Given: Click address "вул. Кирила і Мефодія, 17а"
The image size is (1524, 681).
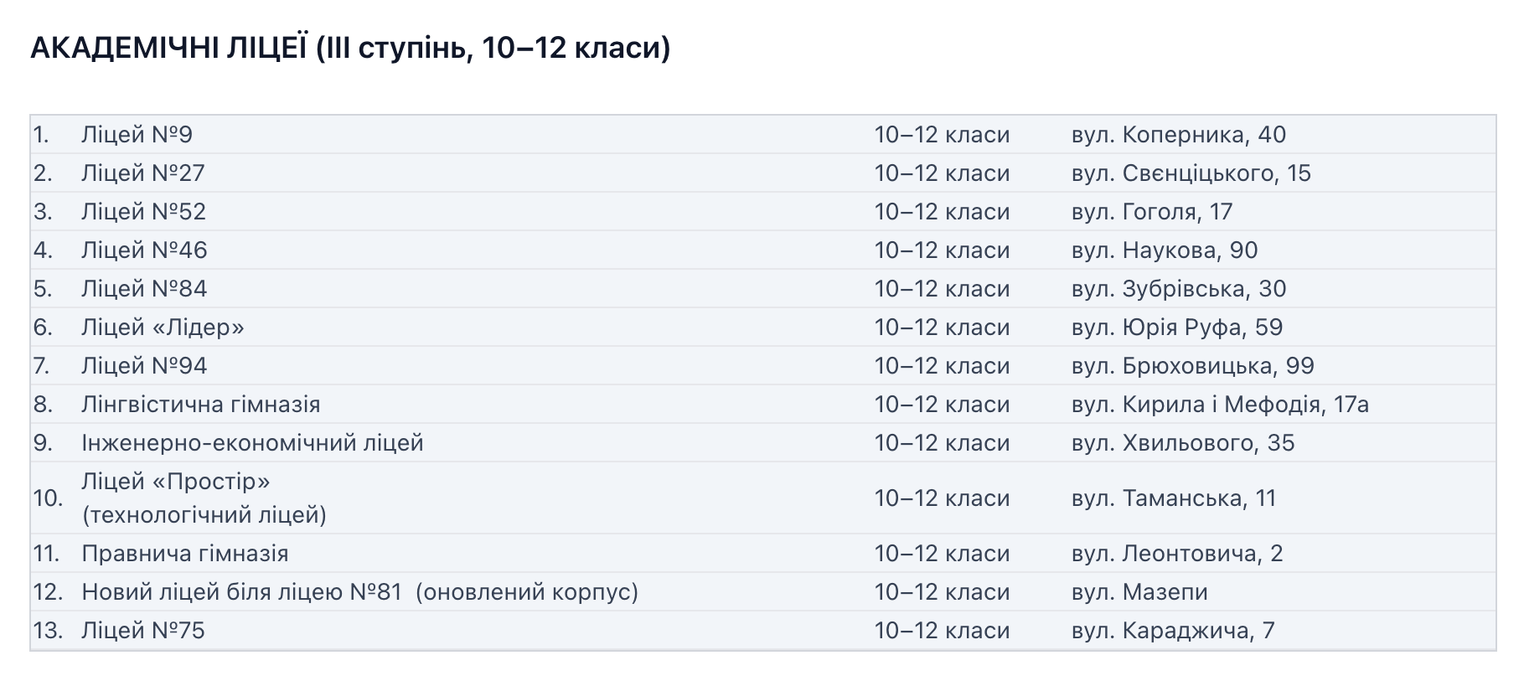Looking at the screenshot, I should (x=1219, y=405).
